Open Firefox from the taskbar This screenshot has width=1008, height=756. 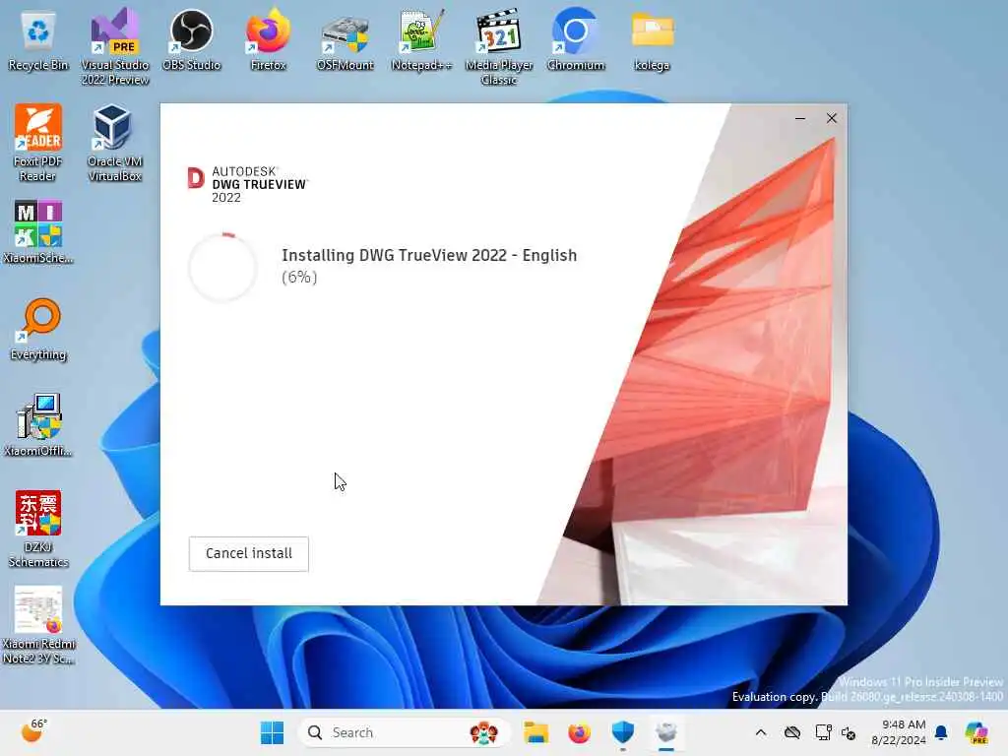coord(579,732)
